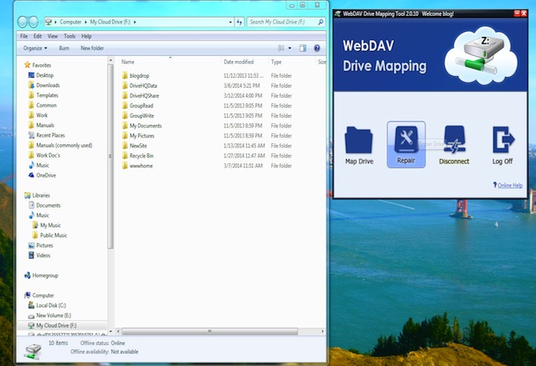Click the Map Drive folder icon
This screenshot has width=536, height=366.
pyautogui.click(x=358, y=140)
